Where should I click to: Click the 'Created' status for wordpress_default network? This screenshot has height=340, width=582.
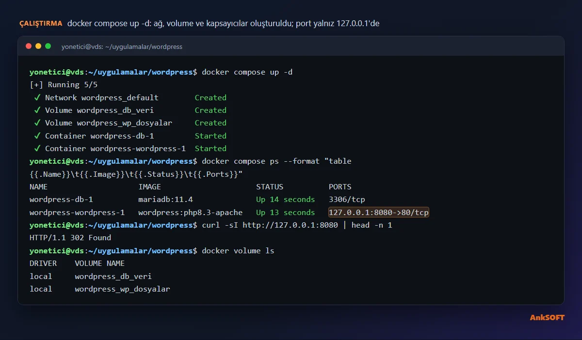pos(210,97)
